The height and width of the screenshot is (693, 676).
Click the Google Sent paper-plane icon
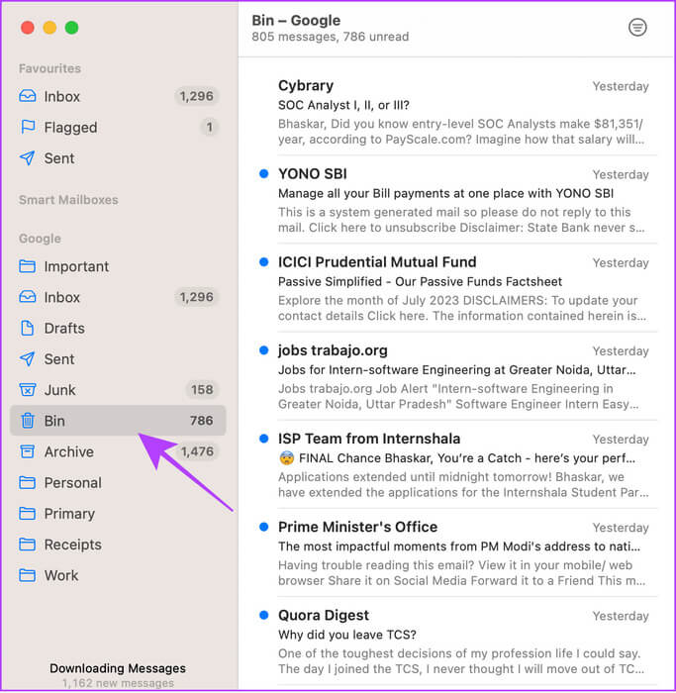[28, 358]
